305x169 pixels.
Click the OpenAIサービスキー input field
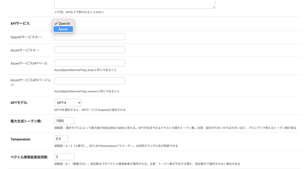tap(90, 37)
